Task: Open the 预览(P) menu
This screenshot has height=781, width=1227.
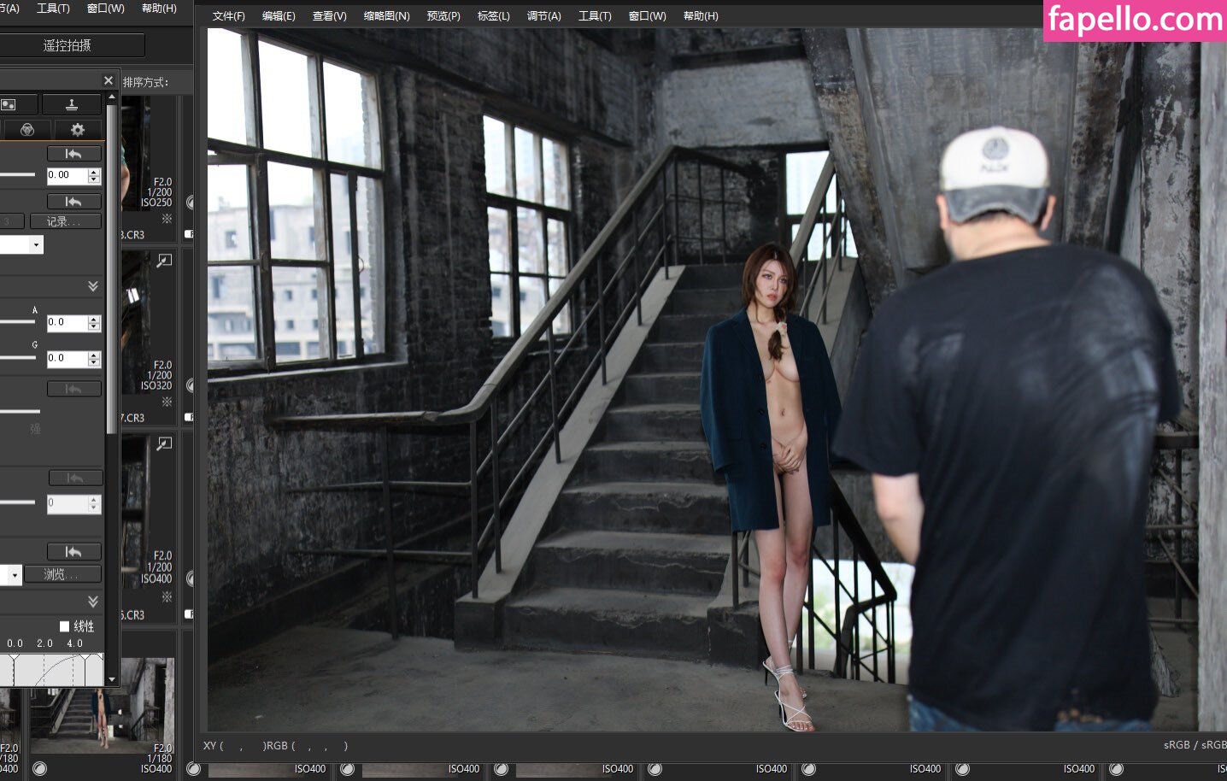Action: tap(443, 16)
